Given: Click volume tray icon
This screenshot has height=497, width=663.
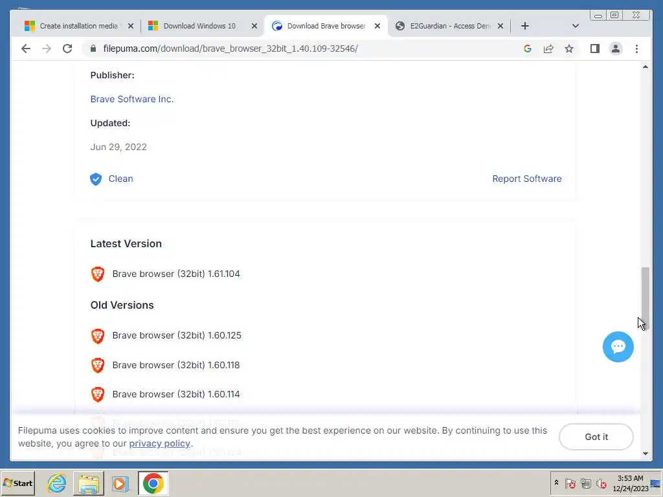Looking at the screenshot, I should coord(601,483).
